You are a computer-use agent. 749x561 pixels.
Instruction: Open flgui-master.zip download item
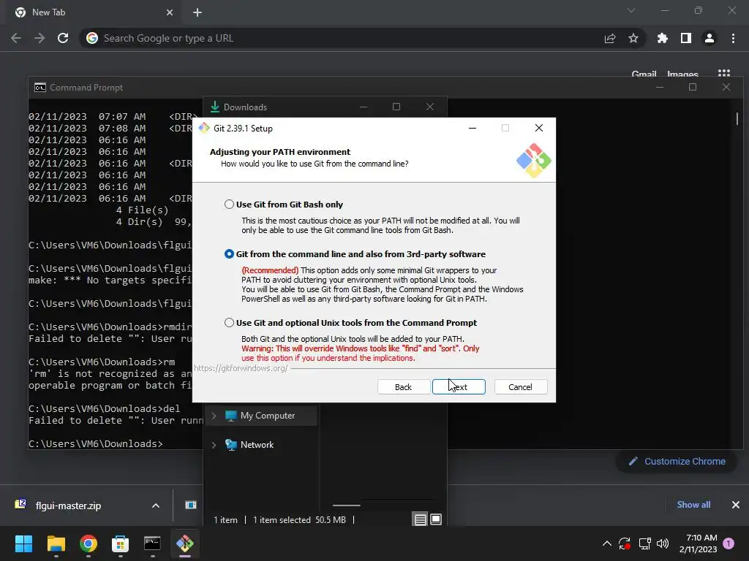[x=68, y=505]
